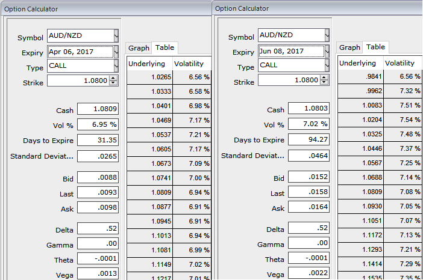Click Bid field showing .0152

pyautogui.click(x=309, y=177)
